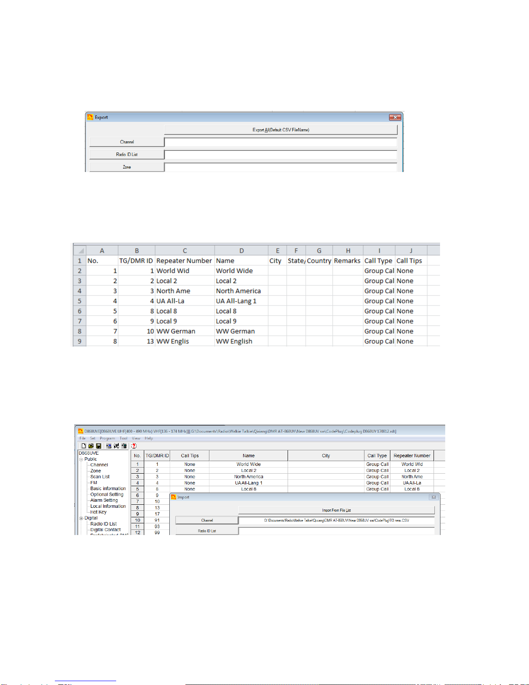Collapse the Public tree node
Image resolution: width=529 pixels, height=685 pixels.
pyautogui.click(x=81, y=459)
